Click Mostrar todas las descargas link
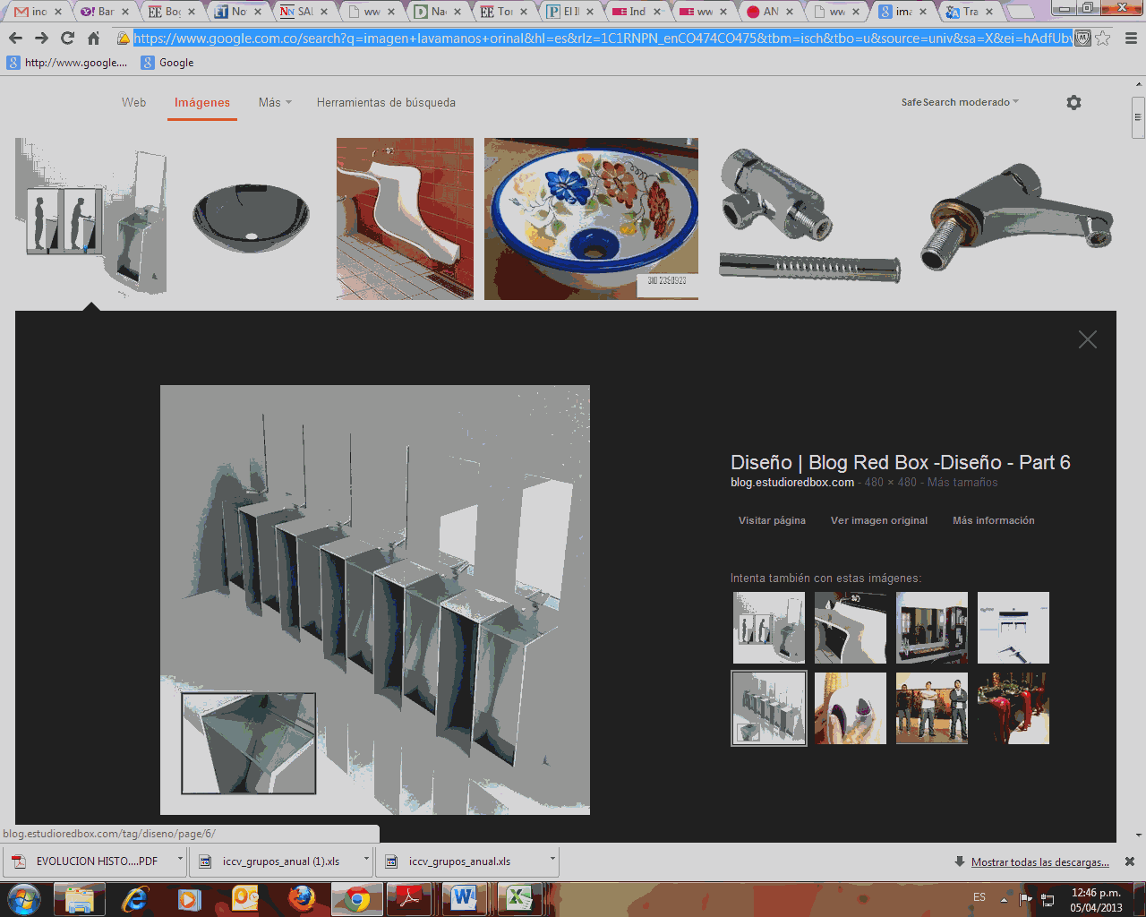Image resolution: width=1146 pixels, height=917 pixels. click(1039, 862)
